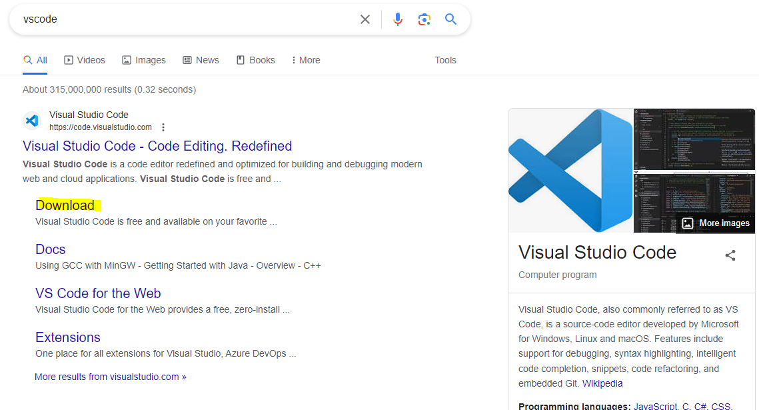The image size is (759, 410).
Task: Switch to the News tab
Action: point(201,60)
